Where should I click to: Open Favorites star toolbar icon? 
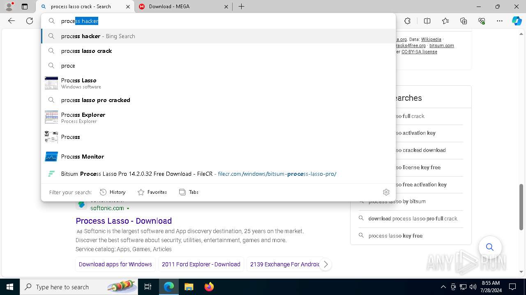445,21
